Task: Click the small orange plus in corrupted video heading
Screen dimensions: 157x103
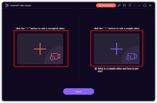Action: pos(27,28)
